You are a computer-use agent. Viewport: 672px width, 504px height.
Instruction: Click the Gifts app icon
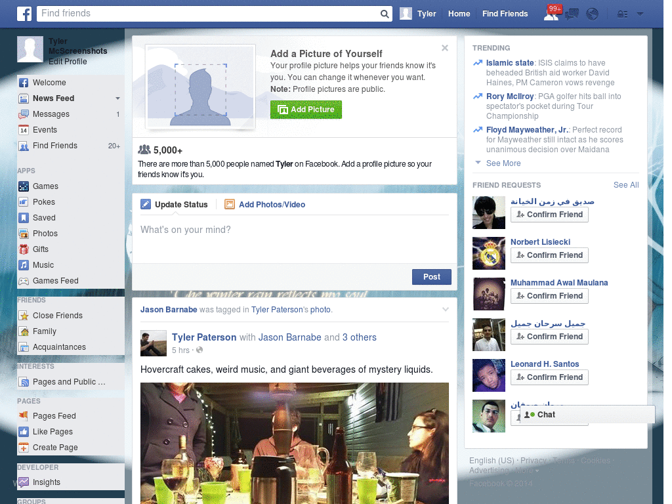24,249
